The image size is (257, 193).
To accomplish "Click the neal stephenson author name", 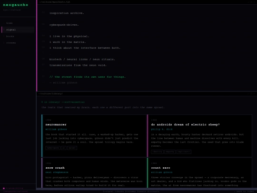I will pyautogui.click(x=57, y=173).
